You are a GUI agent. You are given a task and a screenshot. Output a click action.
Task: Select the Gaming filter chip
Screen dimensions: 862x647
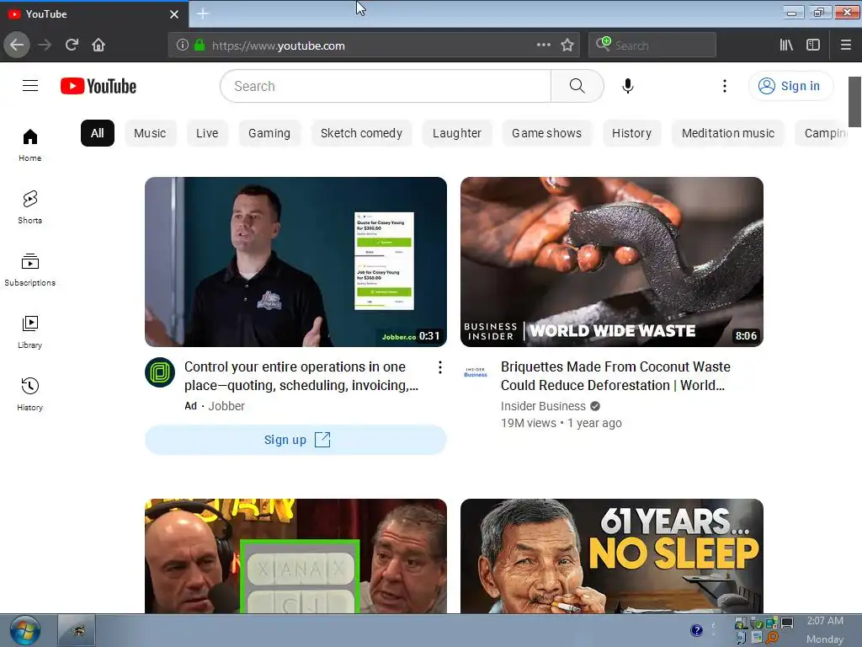[269, 133]
